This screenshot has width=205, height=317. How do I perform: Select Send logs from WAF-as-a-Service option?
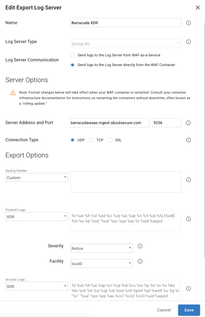(72, 55)
